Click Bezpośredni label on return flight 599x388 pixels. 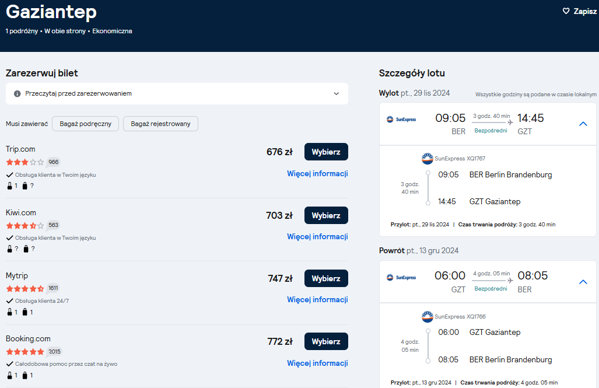491,289
